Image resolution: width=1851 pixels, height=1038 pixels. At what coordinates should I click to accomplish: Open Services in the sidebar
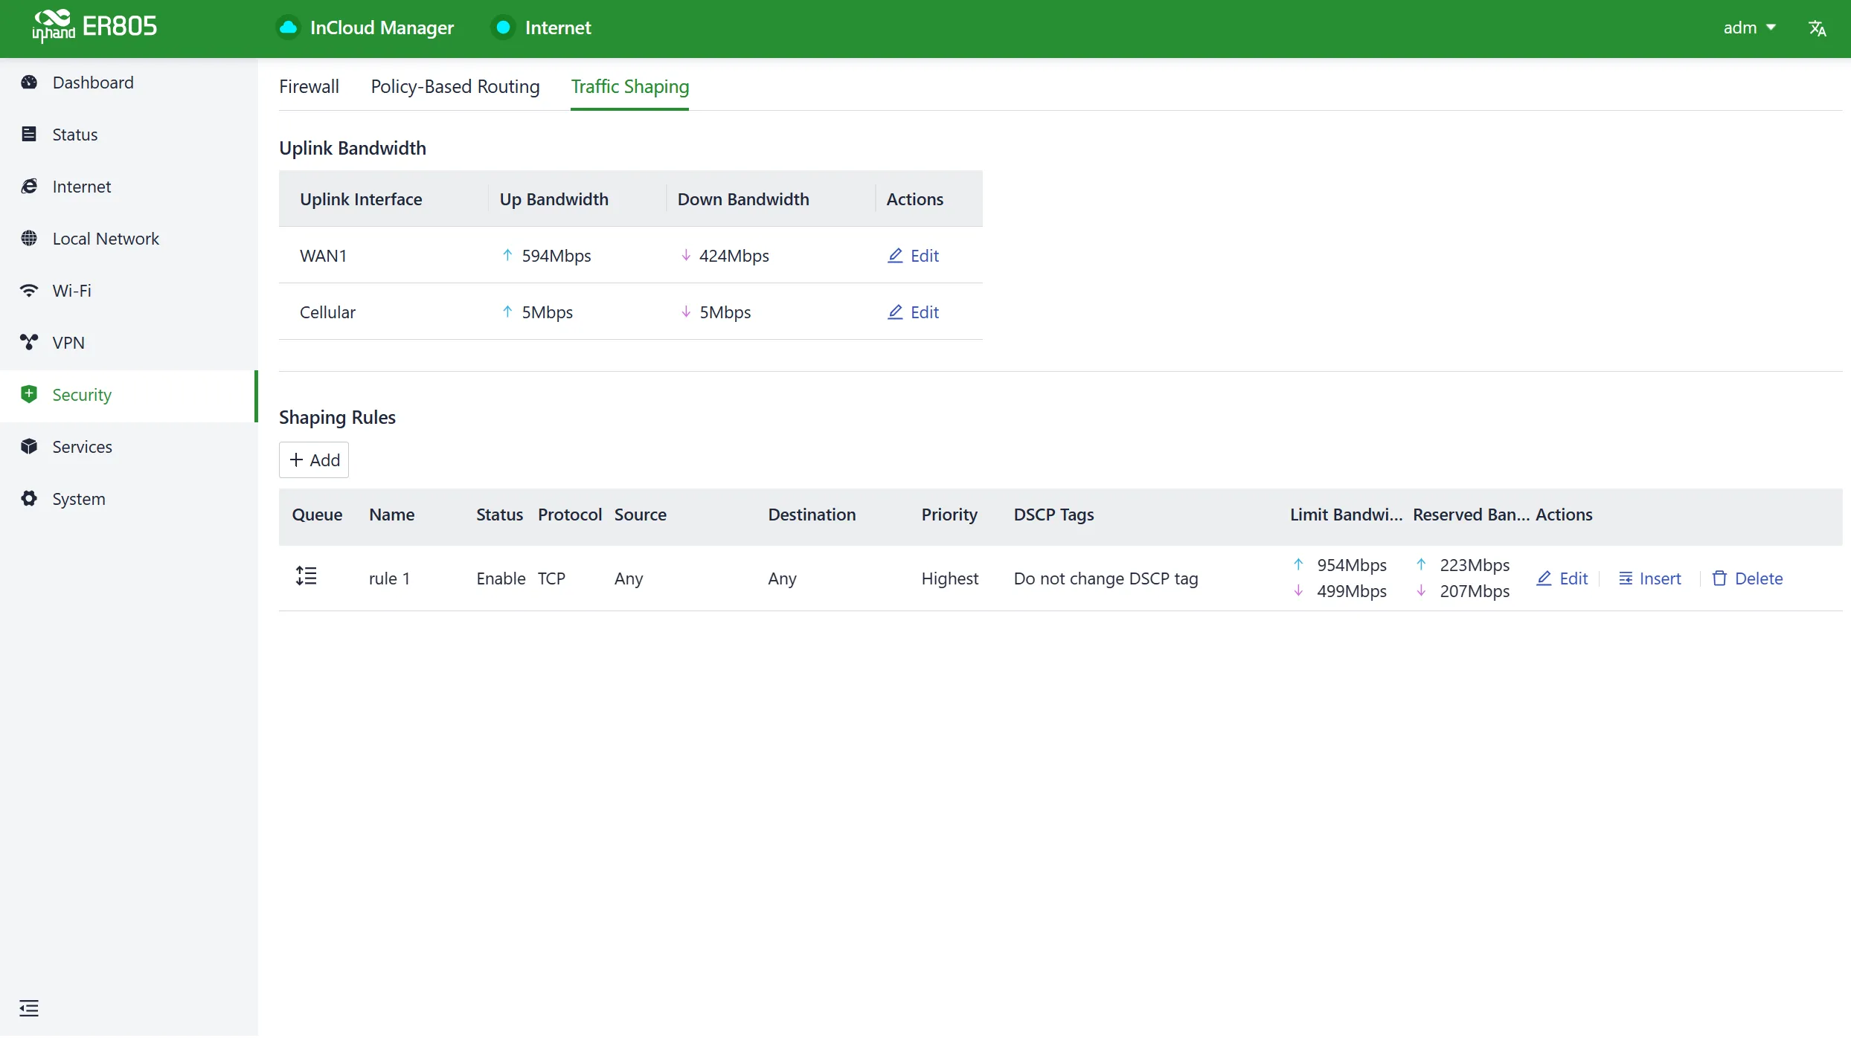(x=129, y=447)
